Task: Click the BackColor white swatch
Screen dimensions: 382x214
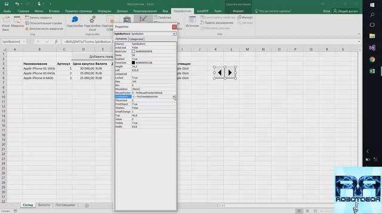Action: point(133,52)
